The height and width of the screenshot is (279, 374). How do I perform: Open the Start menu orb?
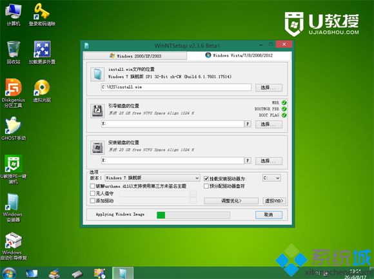point(8,273)
